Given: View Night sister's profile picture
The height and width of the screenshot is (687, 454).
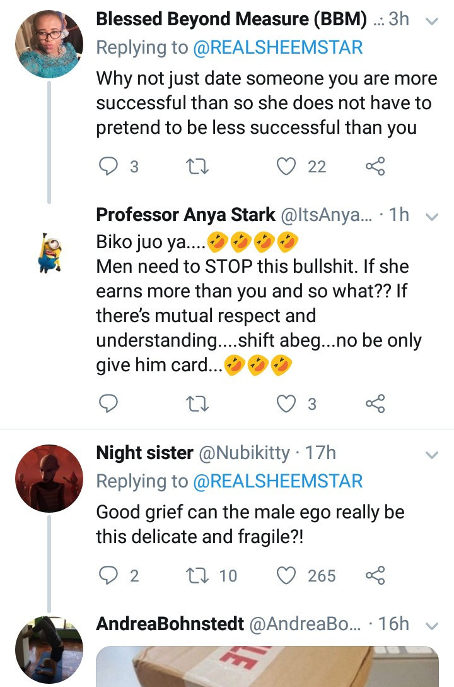Looking at the screenshot, I should point(49,479).
